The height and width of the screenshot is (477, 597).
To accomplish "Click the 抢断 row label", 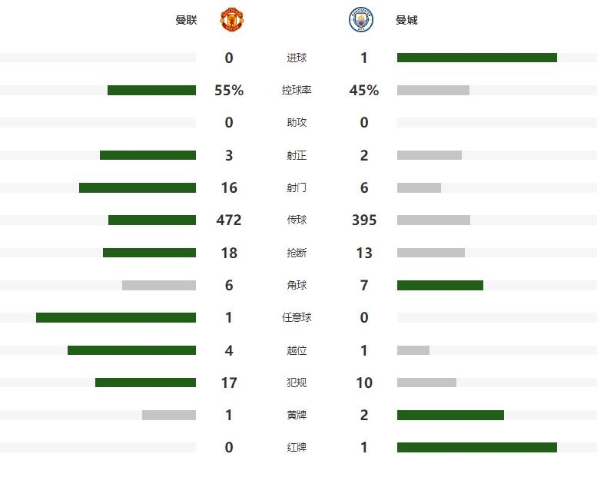I will pyautogui.click(x=297, y=253).
